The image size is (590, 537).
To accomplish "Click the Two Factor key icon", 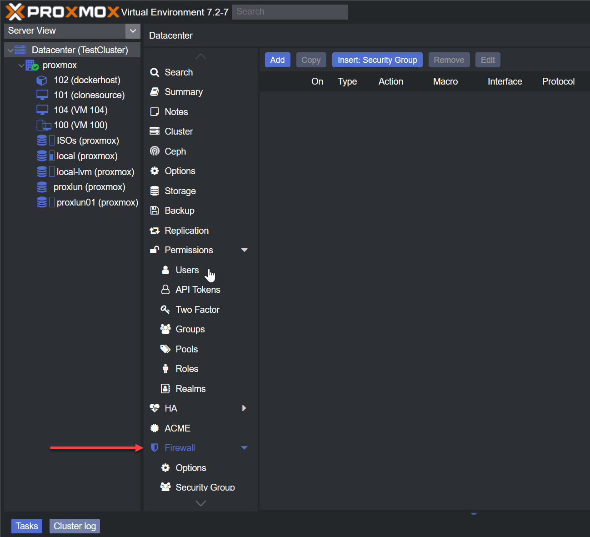I will pos(165,310).
